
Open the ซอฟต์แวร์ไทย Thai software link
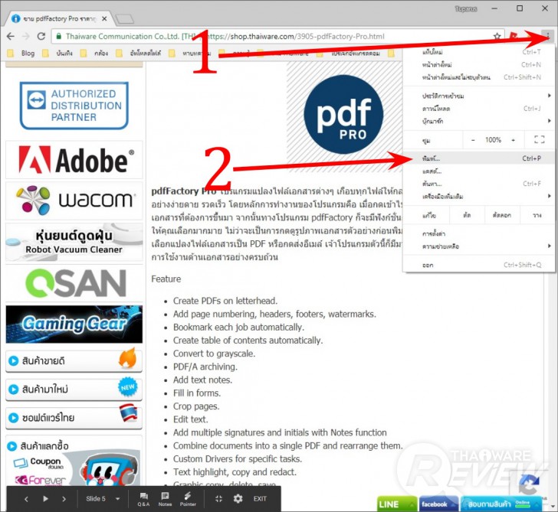click(74, 418)
